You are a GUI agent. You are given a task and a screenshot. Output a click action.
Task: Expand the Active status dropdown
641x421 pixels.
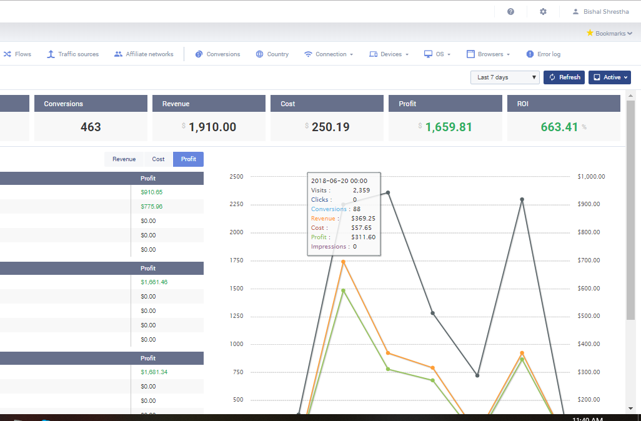[x=609, y=77]
